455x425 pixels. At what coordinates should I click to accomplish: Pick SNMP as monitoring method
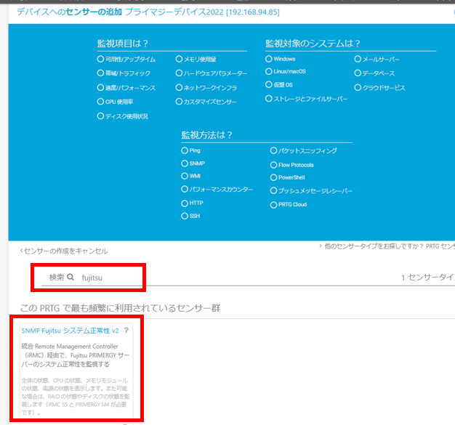click(x=185, y=163)
